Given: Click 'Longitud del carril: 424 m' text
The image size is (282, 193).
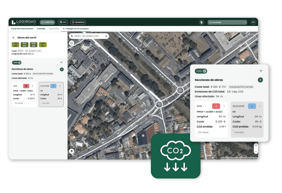Looking at the screenshot, I should pos(23,54).
